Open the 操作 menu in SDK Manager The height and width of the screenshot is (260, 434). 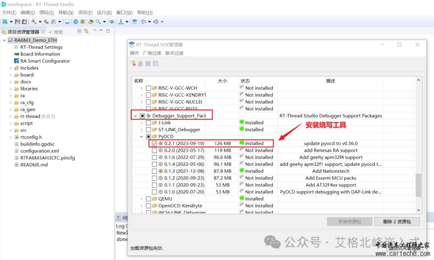(134, 53)
